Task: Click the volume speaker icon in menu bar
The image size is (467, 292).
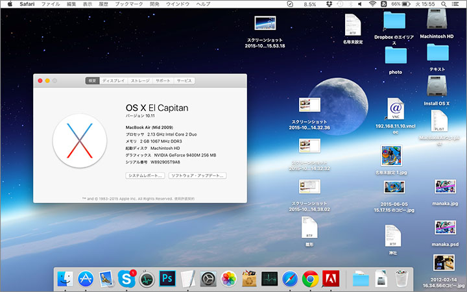Action: 360,4
